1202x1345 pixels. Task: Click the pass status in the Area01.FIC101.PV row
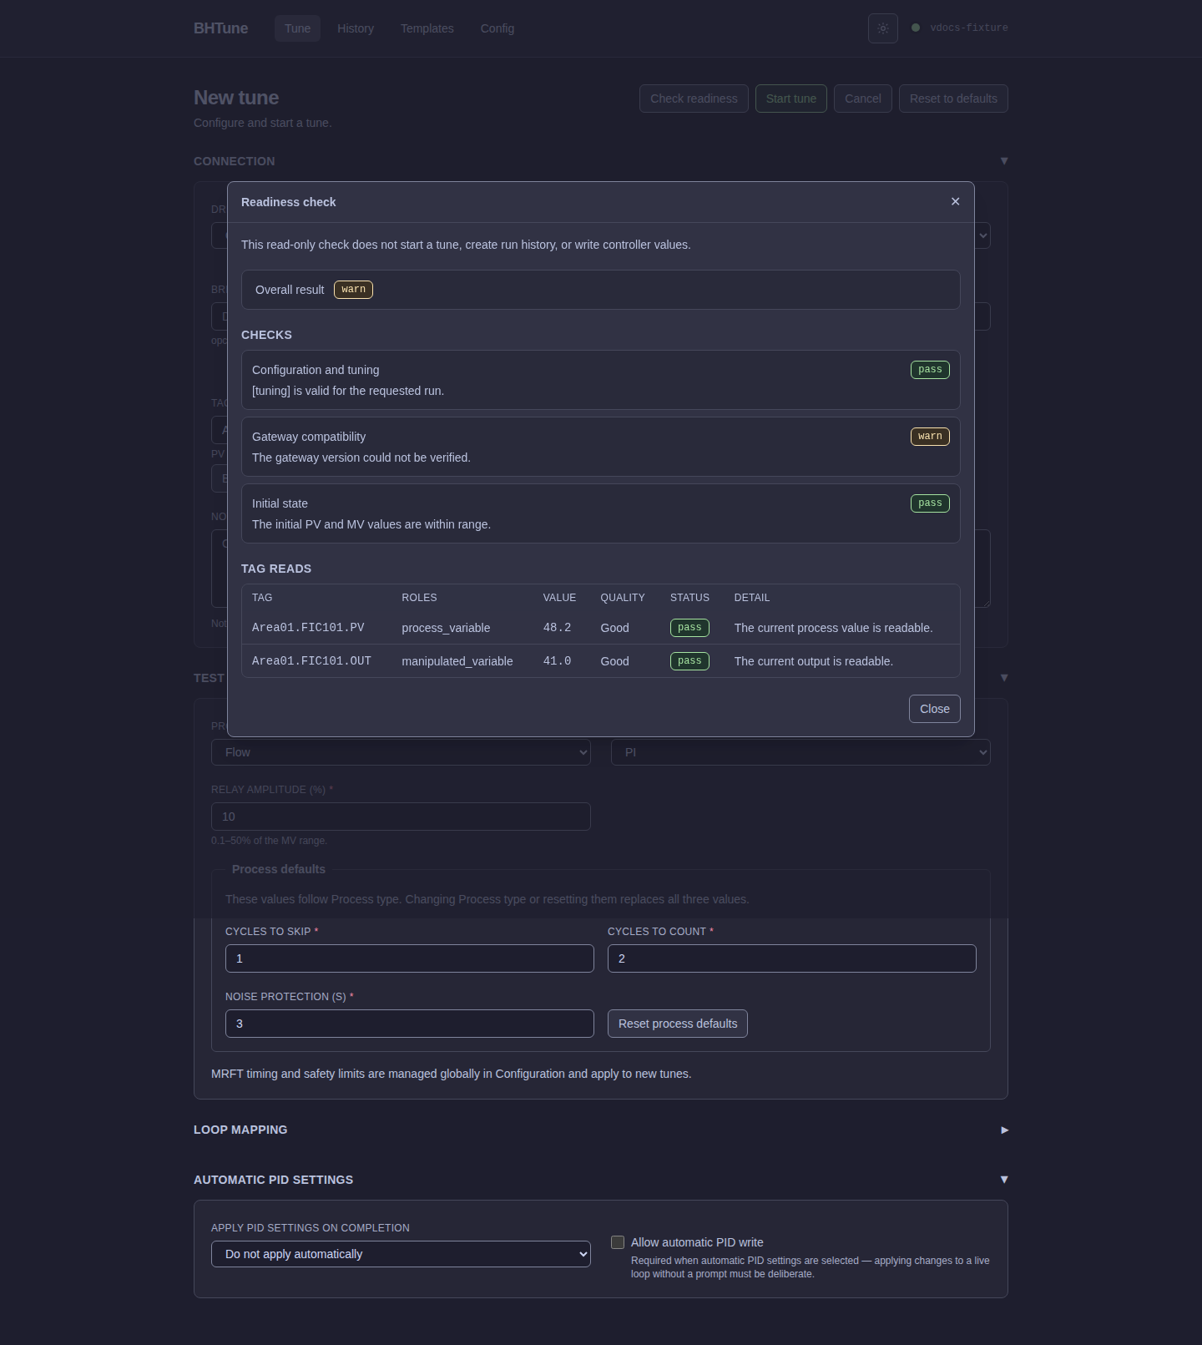tap(689, 628)
